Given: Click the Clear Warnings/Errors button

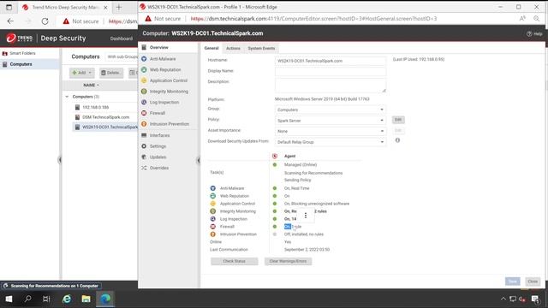Looking at the screenshot, I should tap(288, 261).
